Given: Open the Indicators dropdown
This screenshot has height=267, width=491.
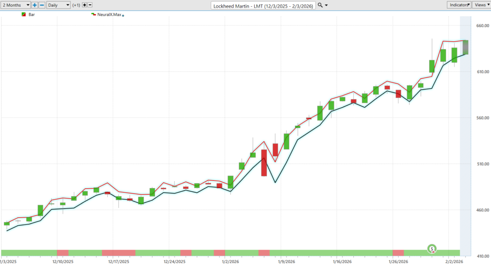Looking at the screenshot, I should (459, 5).
